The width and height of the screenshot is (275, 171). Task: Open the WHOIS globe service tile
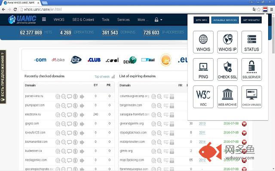(x=203, y=42)
